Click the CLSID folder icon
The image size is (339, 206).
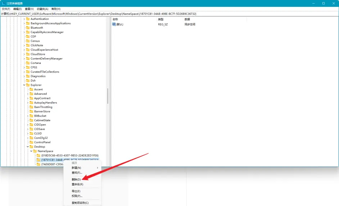31,133
